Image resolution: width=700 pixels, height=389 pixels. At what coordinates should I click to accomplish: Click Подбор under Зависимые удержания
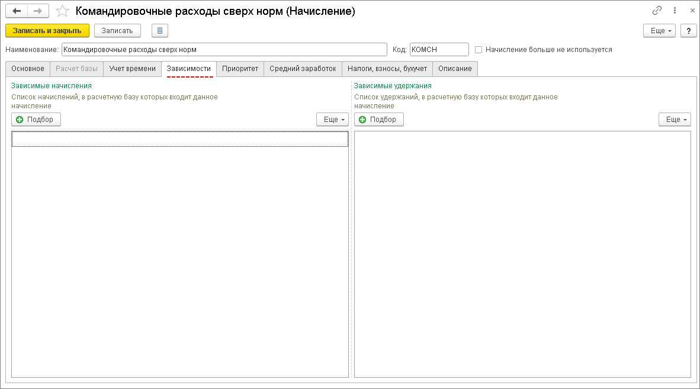[378, 120]
